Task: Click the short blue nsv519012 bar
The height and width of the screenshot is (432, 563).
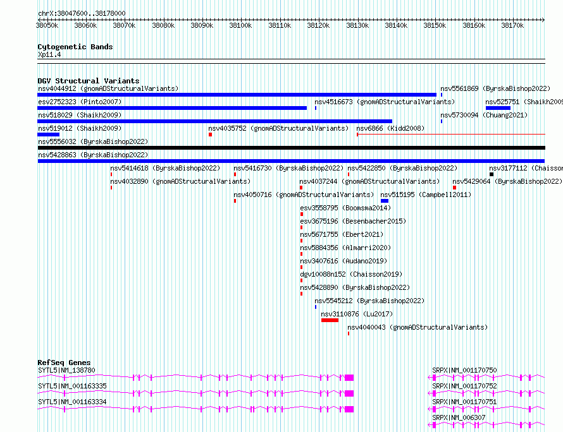Action: tap(49, 135)
